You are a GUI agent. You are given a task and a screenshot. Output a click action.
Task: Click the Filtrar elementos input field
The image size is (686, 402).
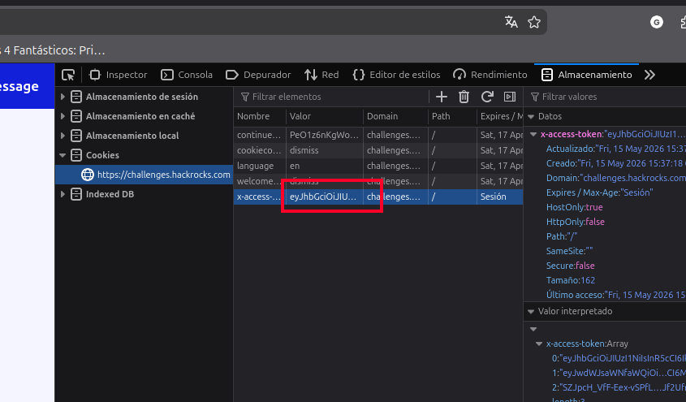click(x=333, y=97)
